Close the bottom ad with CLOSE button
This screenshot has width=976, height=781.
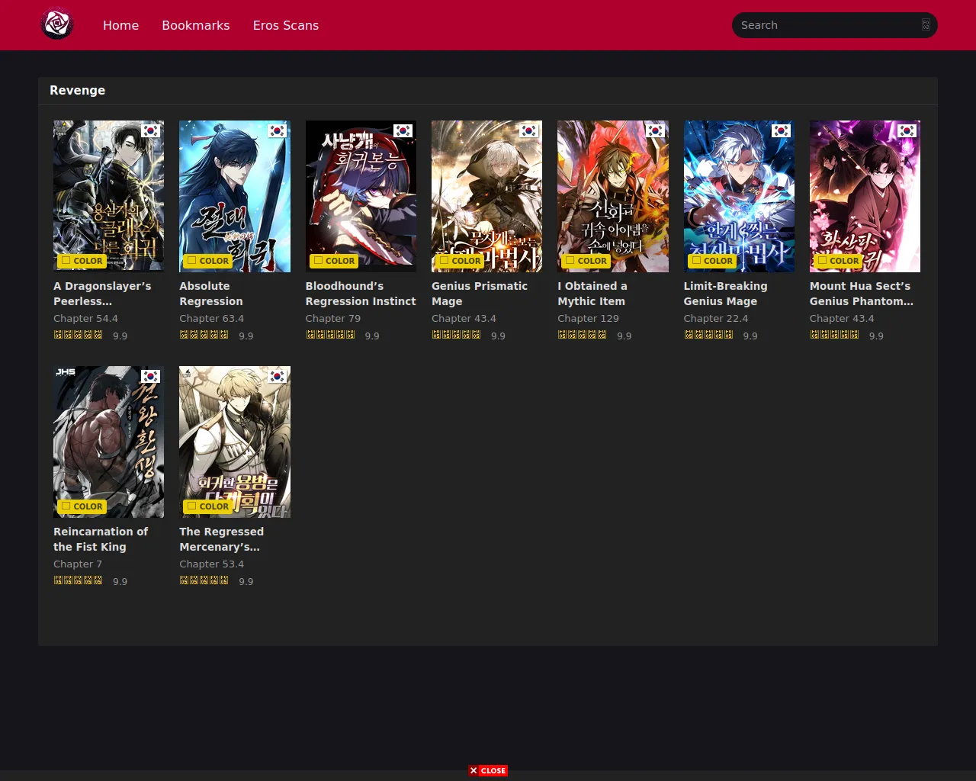[488, 770]
